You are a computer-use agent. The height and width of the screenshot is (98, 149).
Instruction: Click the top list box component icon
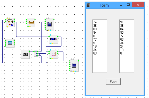tap(50, 24)
